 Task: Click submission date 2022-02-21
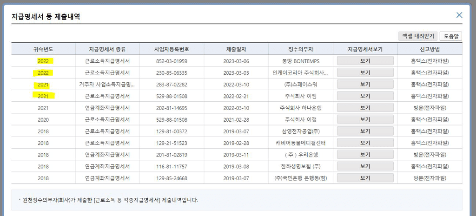click(x=236, y=96)
